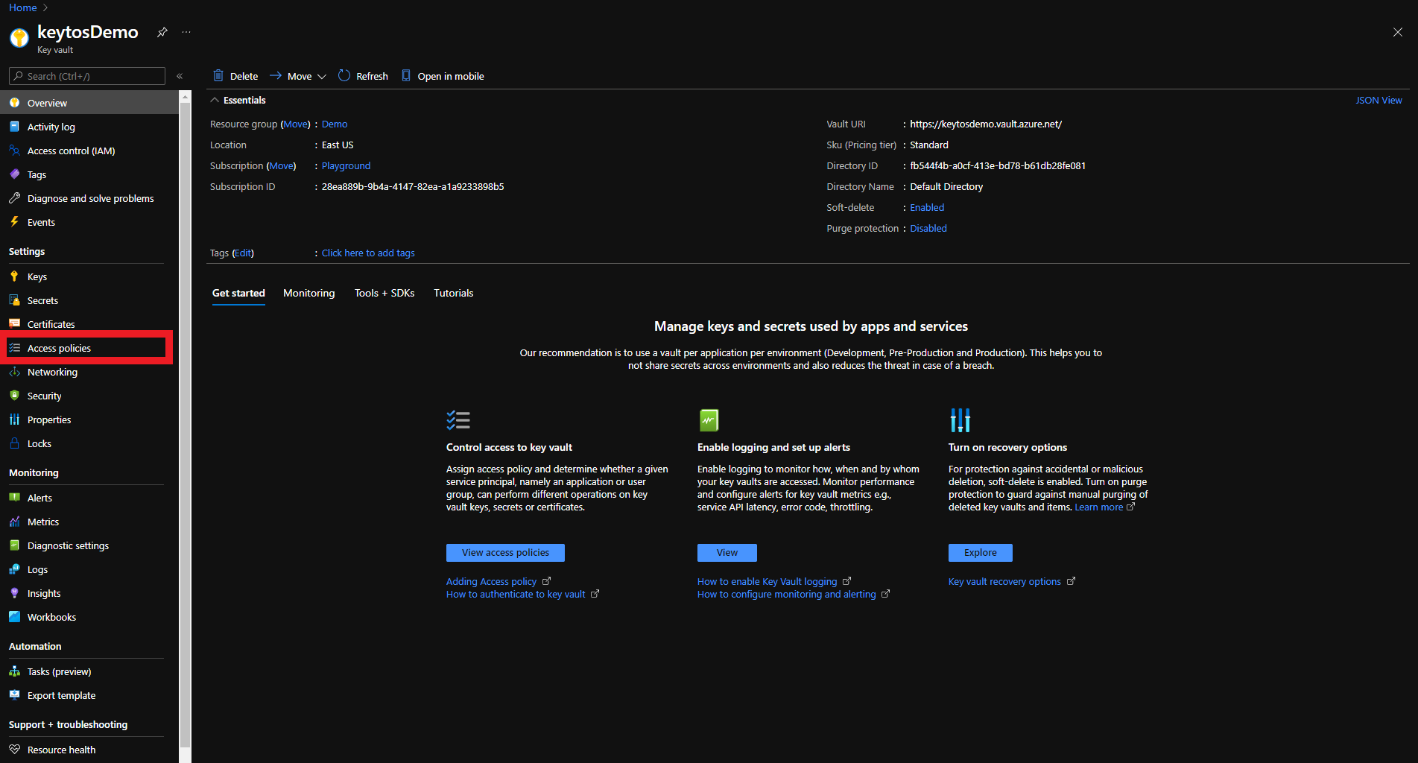
Task: Open the JSON View link
Action: [1379, 100]
